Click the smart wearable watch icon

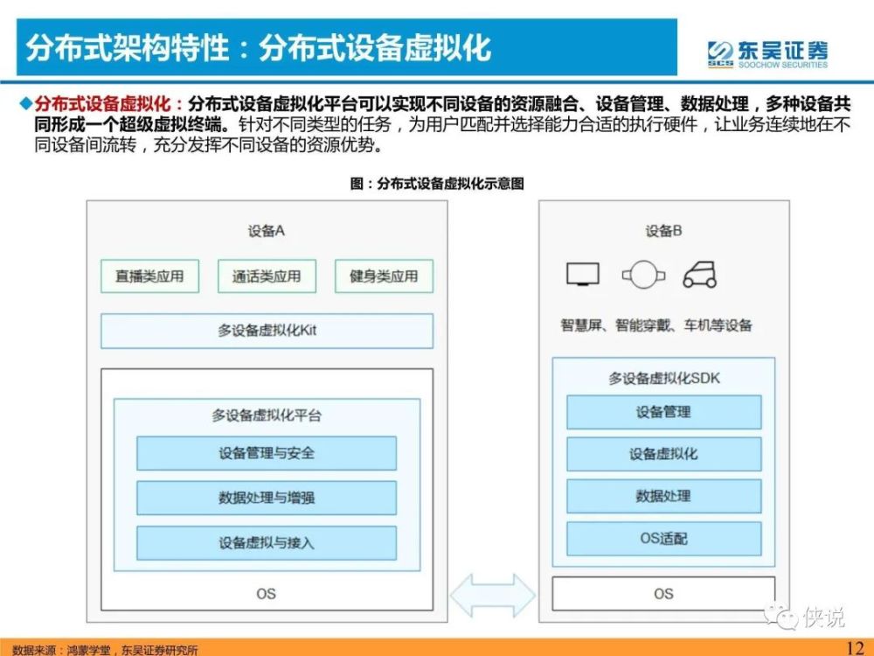643,275
